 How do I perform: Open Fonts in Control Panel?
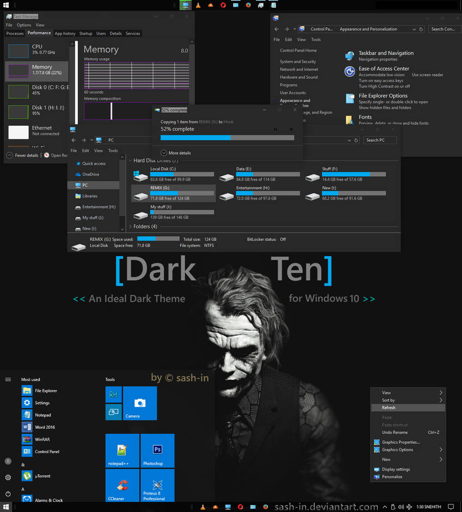pos(365,117)
